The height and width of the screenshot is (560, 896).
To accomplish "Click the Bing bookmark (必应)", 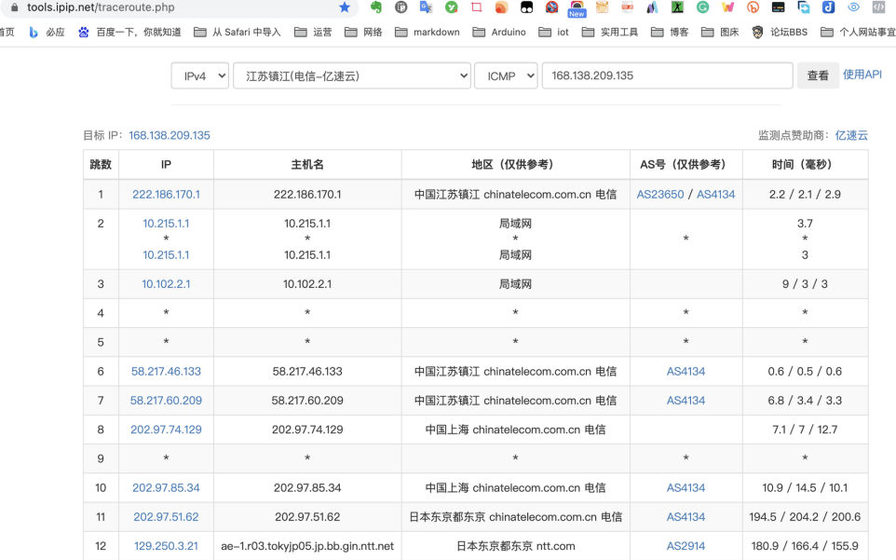I will coord(48,32).
